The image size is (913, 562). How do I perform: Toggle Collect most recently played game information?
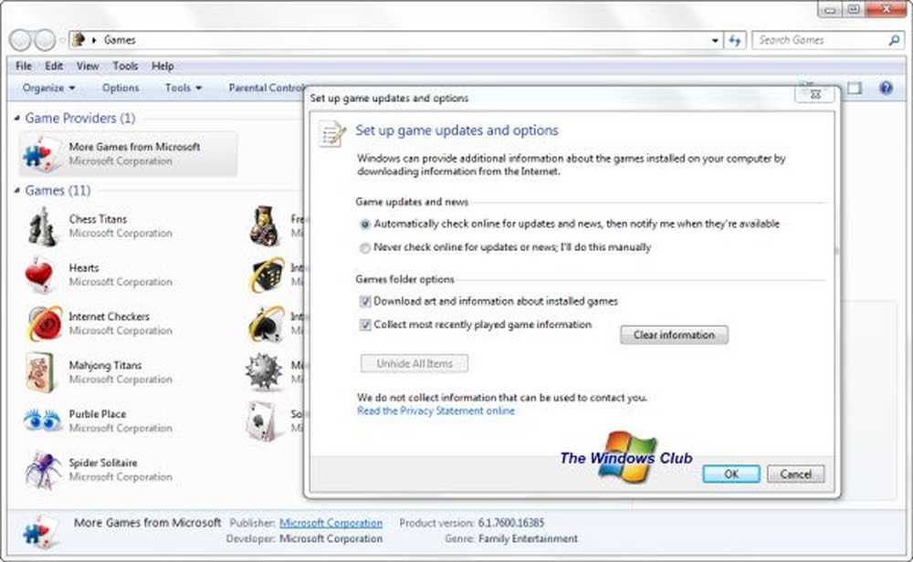pyautogui.click(x=365, y=325)
